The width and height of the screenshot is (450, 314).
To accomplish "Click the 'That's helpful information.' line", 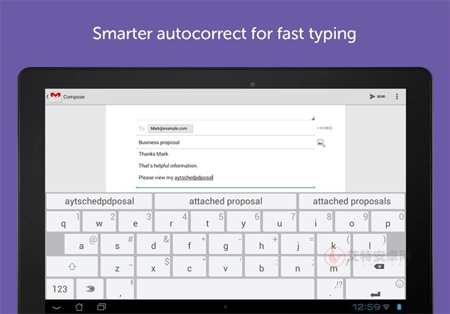I will 168,166.
